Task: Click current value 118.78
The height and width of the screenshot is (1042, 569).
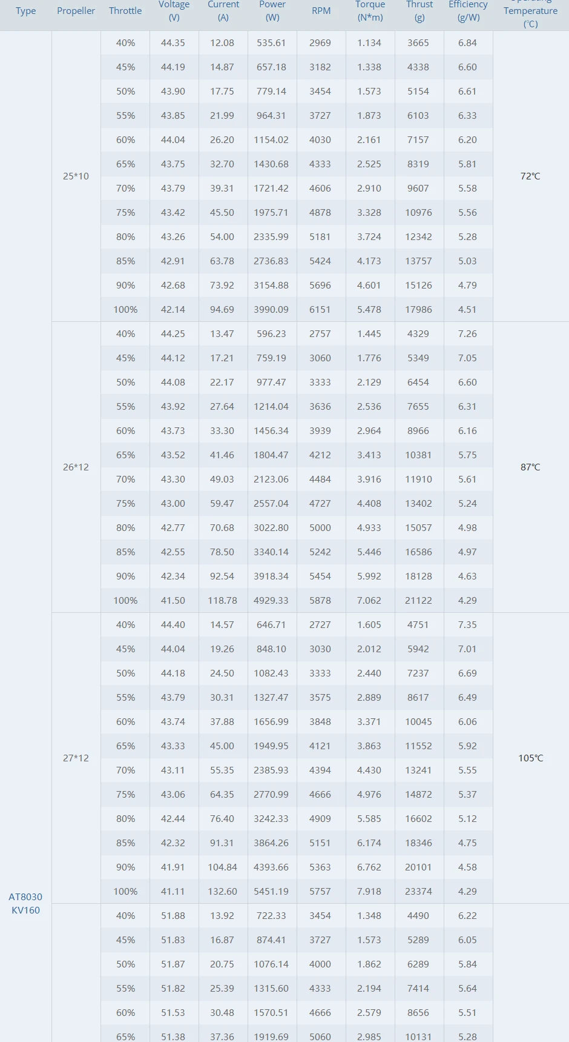Action: click(x=222, y=601)
